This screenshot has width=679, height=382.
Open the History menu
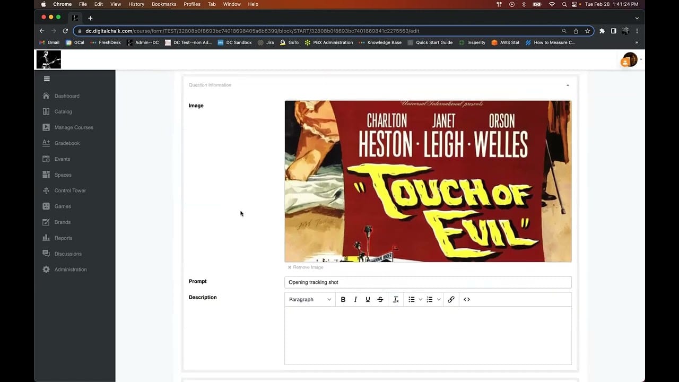click(136, 4)
